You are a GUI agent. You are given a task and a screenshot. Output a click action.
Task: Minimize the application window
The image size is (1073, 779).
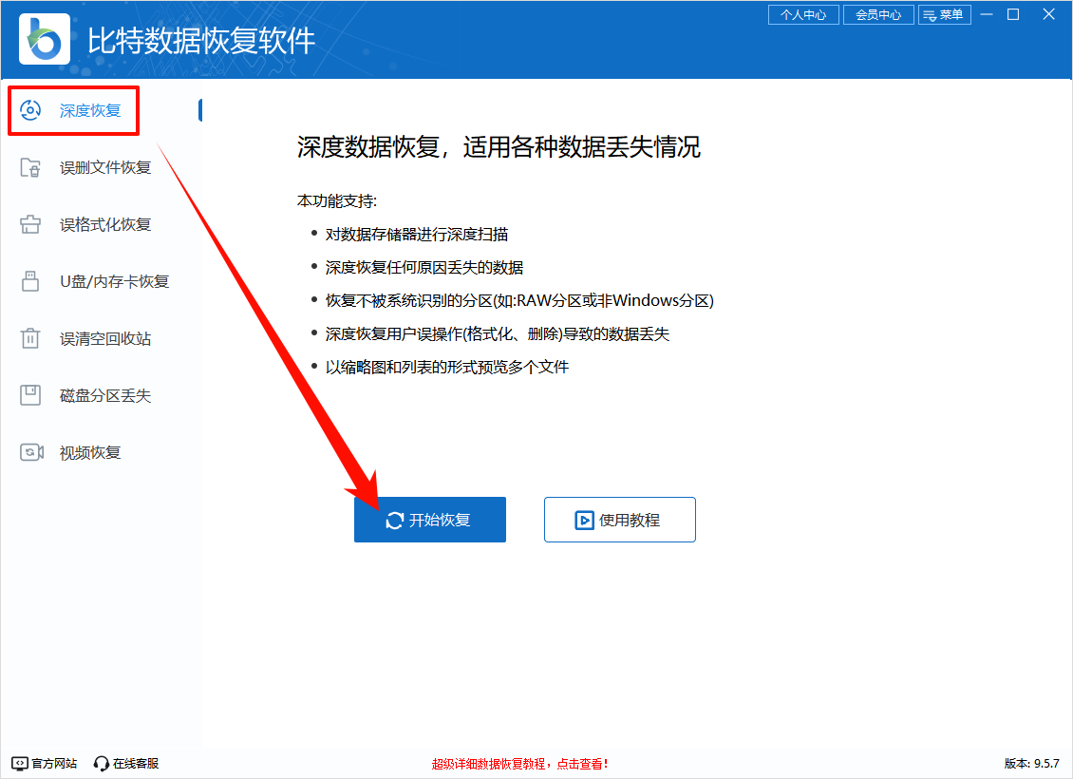coord(987,14)
